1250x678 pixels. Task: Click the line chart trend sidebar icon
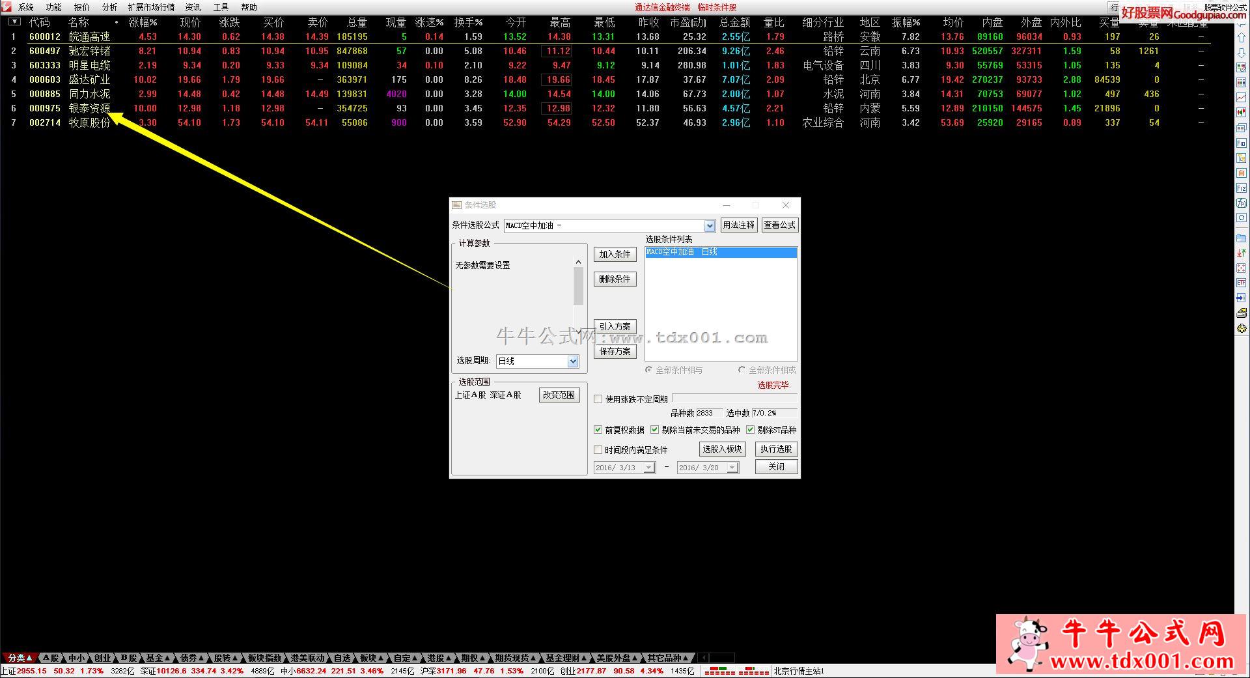click(1241, 97)
